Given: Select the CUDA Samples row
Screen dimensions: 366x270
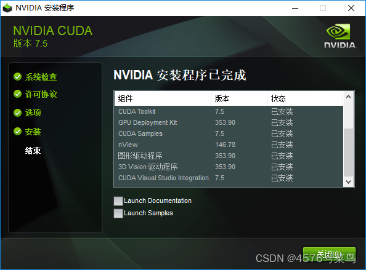Looking at the screenshot, I should click(x=229, y=133).
